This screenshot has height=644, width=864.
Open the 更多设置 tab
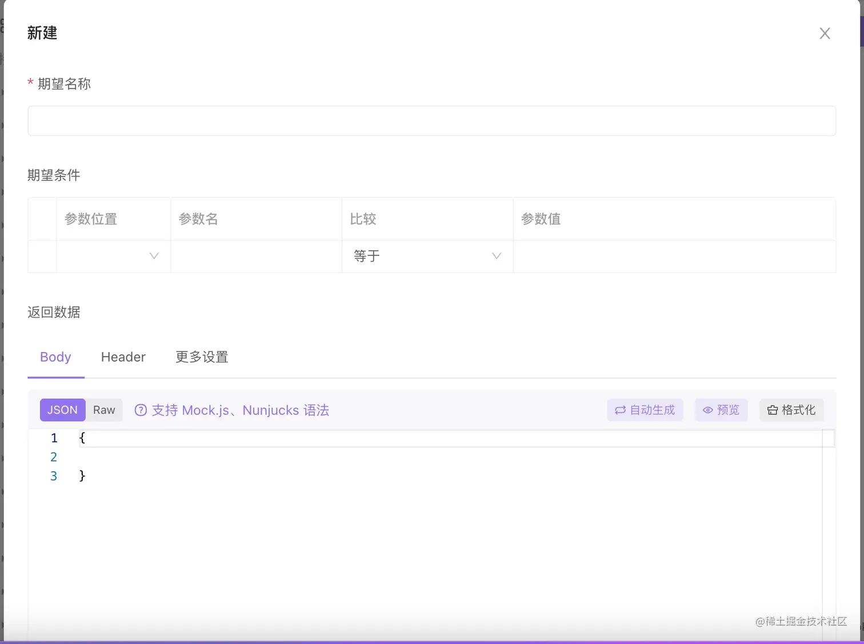click(202, 357)
